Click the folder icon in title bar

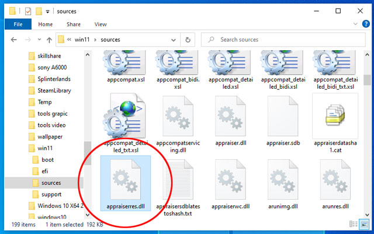click(12, 11)
